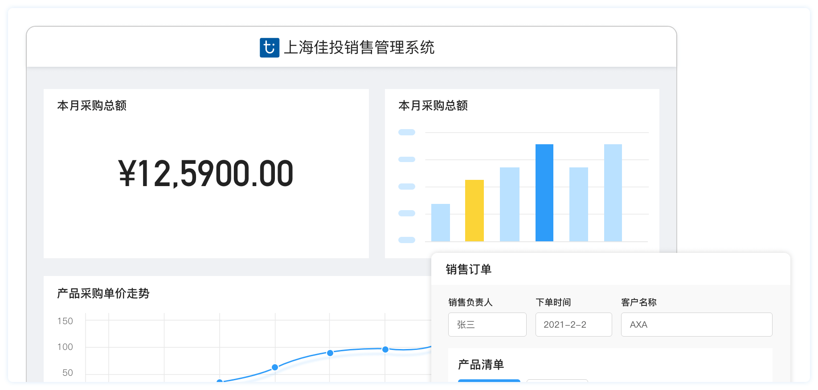Click the 产品采购单价走势 chart title

pyautogui.click(x=103, y=293)
